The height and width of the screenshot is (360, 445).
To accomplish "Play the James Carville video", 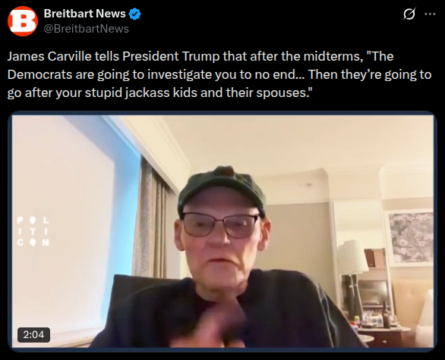I will 222,231.
